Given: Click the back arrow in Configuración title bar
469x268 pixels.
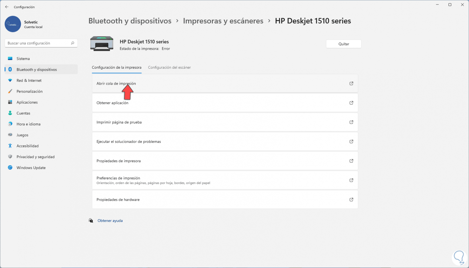Looking at the screenshot, I should (x=7, y=7).
